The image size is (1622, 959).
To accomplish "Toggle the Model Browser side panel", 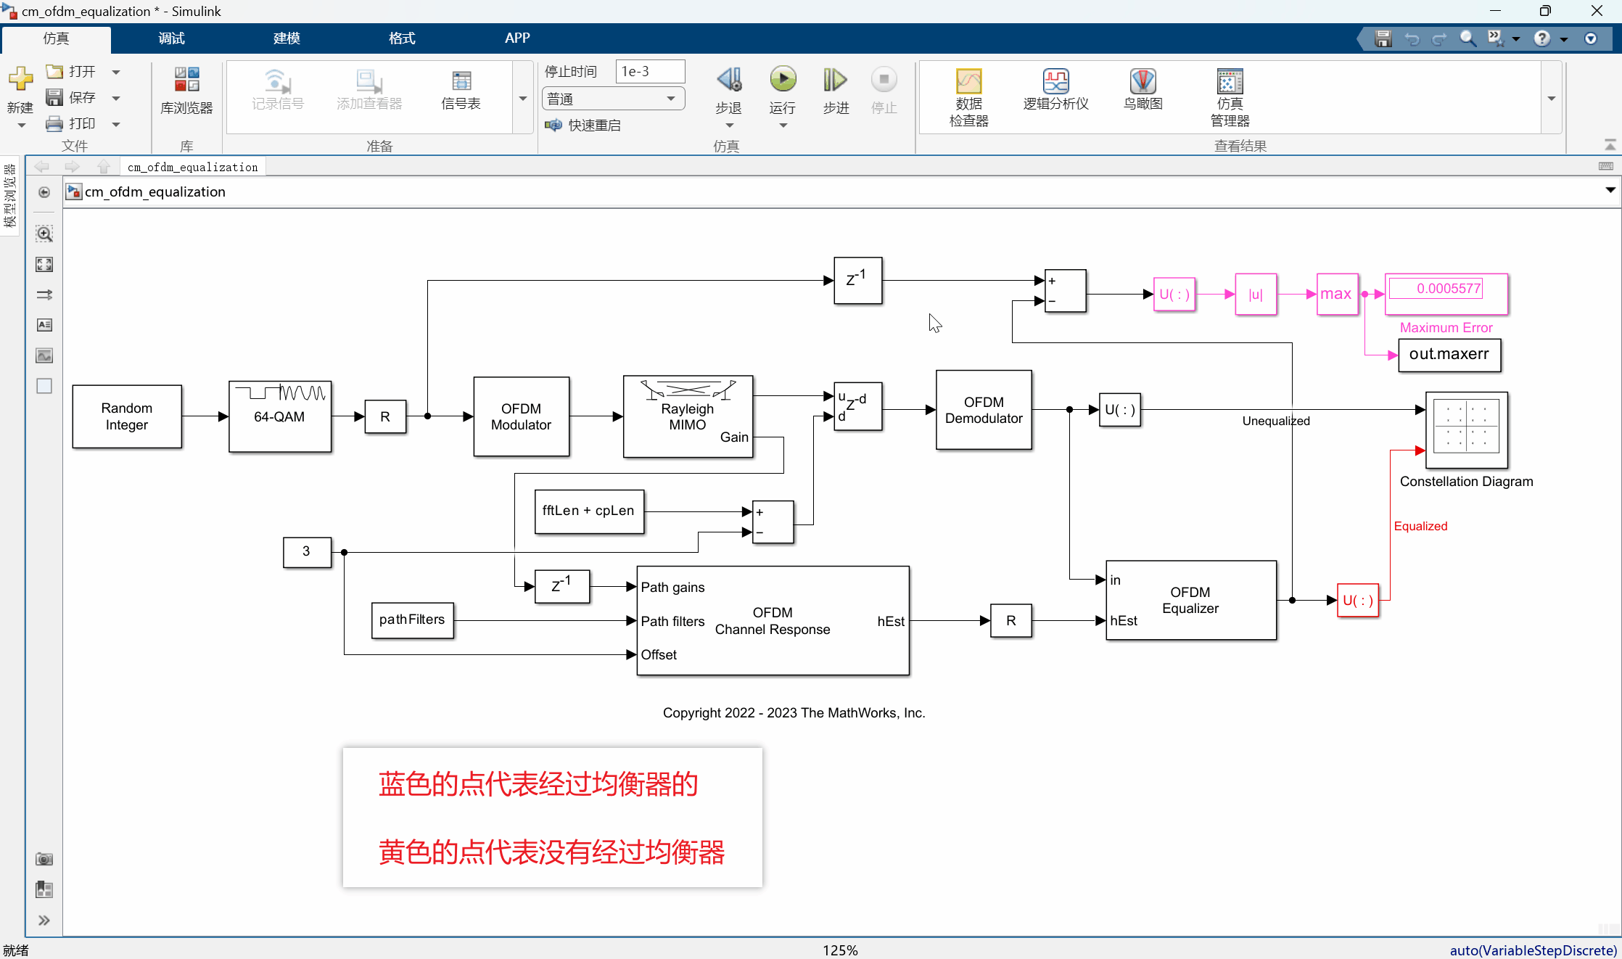I will [9, 194].
